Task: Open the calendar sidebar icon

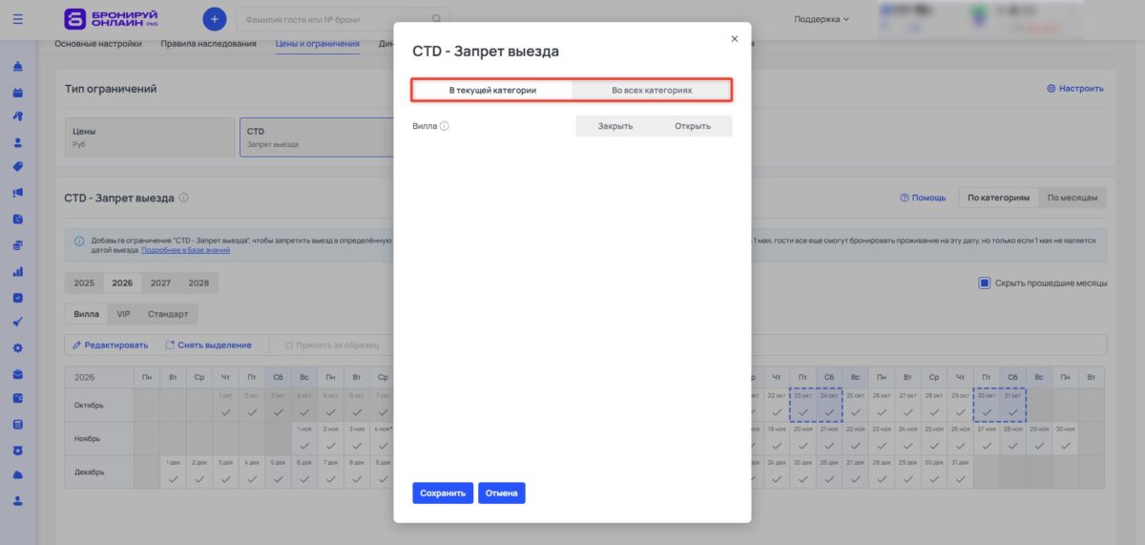Action: click(x=18, y=93)
